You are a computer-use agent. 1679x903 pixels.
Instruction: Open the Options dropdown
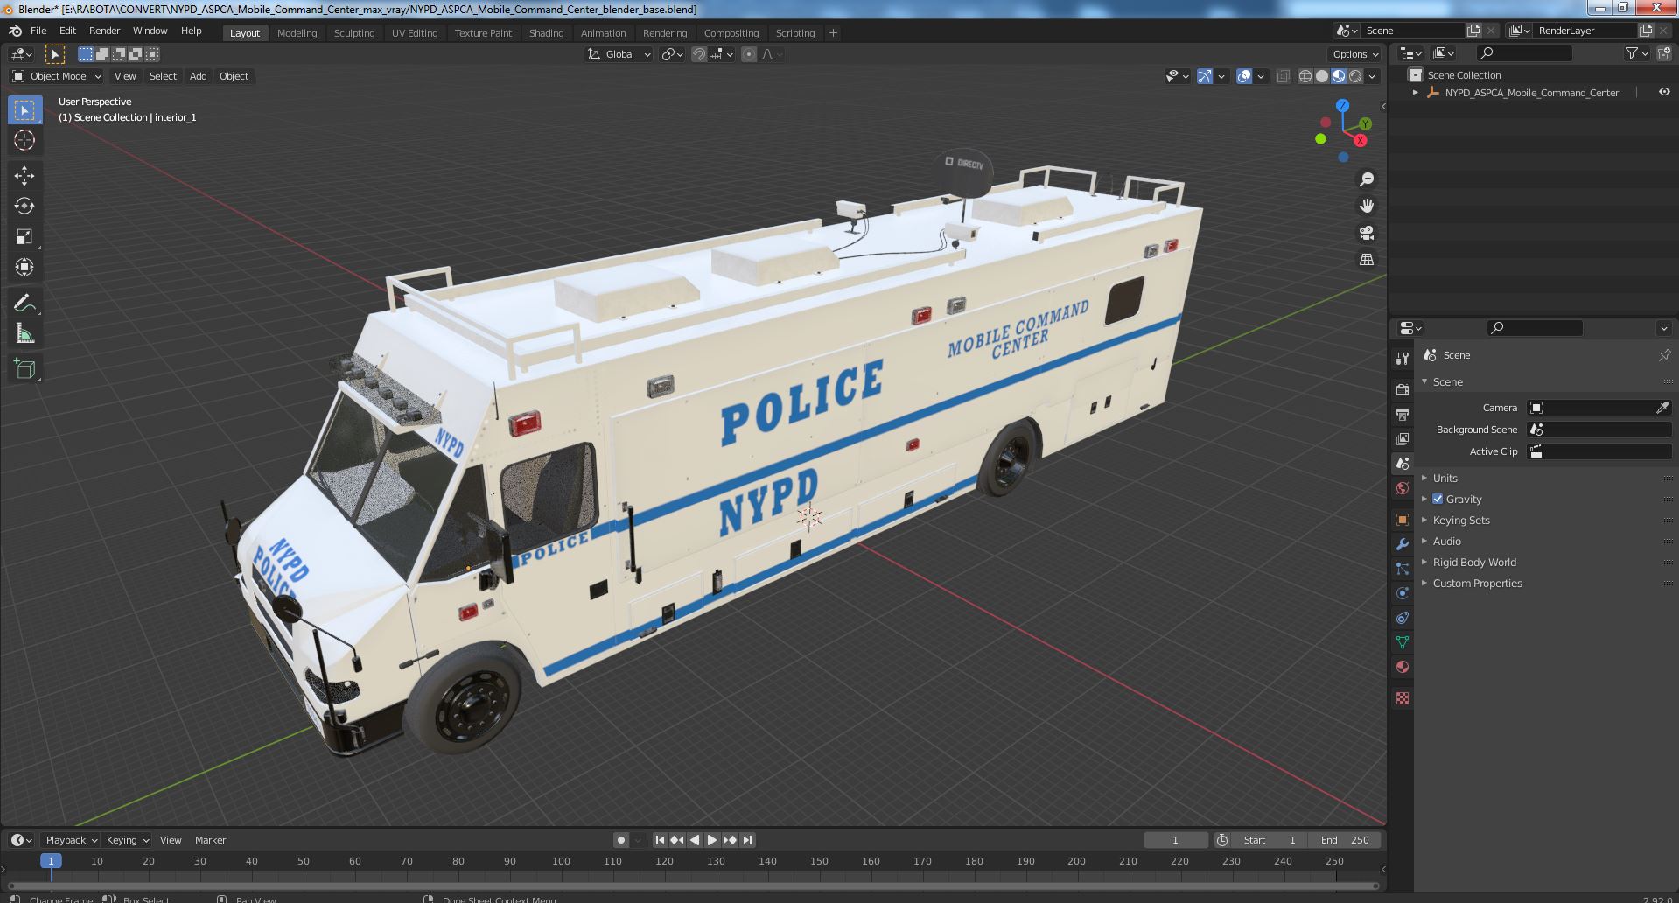[1354, 54]
